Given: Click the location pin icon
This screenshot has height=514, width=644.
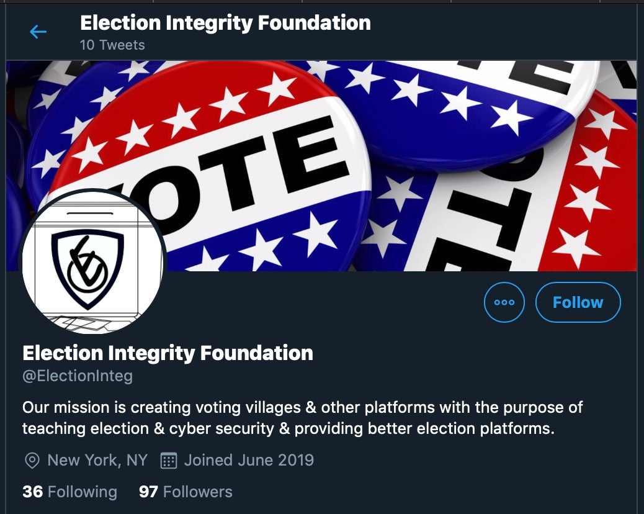Looking at the screenshot, I should point(31,461).
